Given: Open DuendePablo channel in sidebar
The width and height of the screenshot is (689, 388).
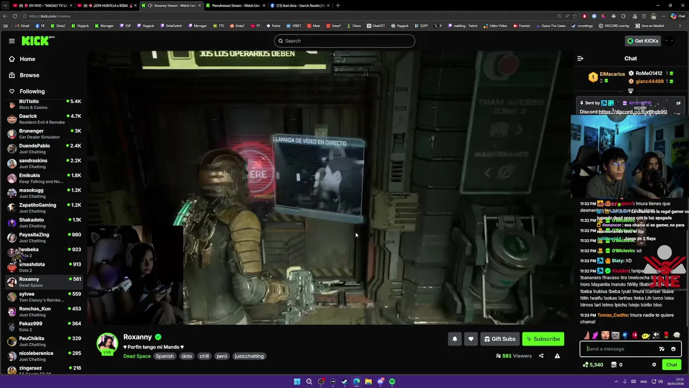Looking at the screenshot, I should 44,149.
